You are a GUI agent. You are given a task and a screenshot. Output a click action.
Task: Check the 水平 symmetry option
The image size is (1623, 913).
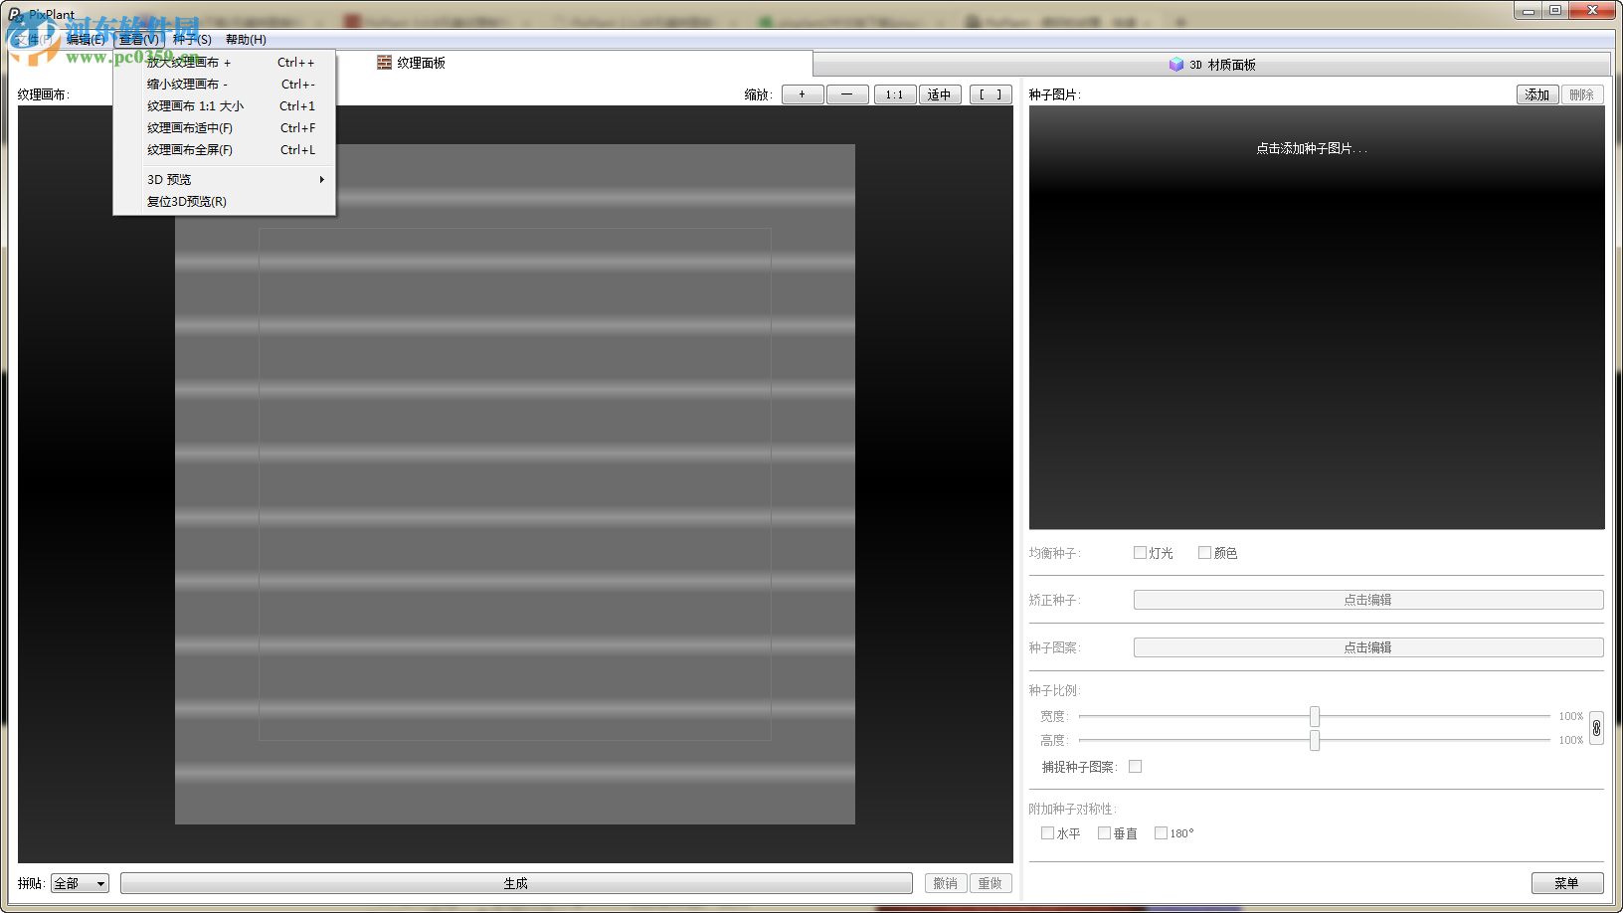pyautogui.click(x=1047, y=833)
